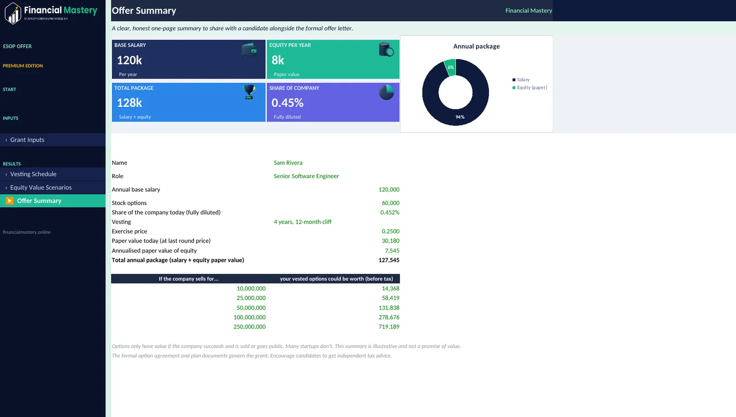Click the 8k equity per year value
The image size is (736, 417).
pyautogui.click(x=278, y=60)
